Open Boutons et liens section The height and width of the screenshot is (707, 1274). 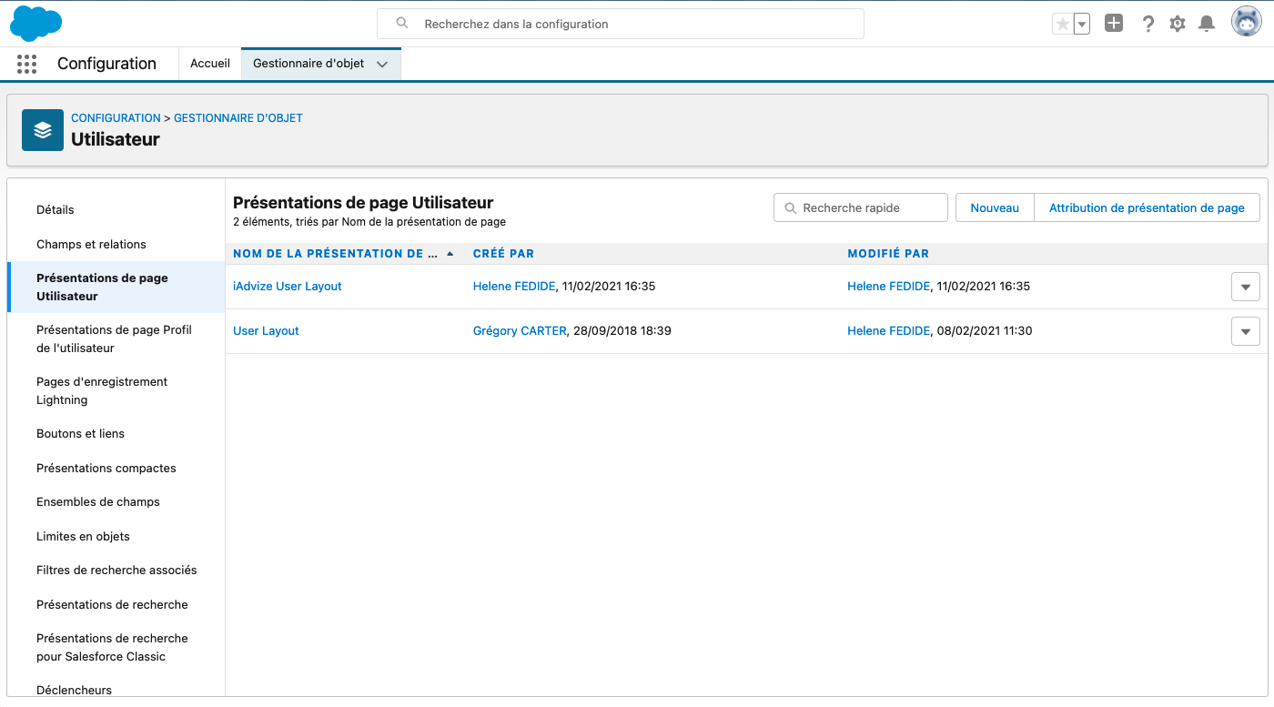(80, 434)
